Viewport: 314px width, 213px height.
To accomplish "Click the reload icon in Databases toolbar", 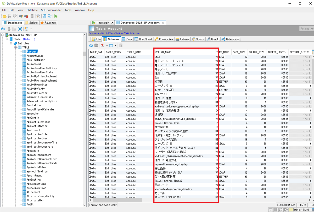I will coord(3,29).
